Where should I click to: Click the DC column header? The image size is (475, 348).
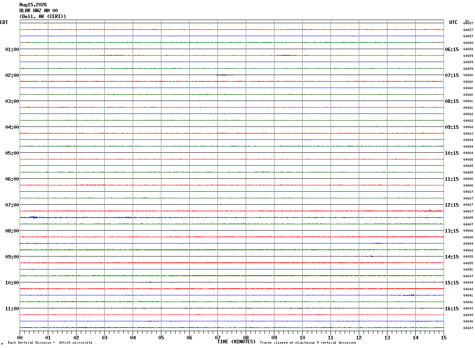coord(467,21)
